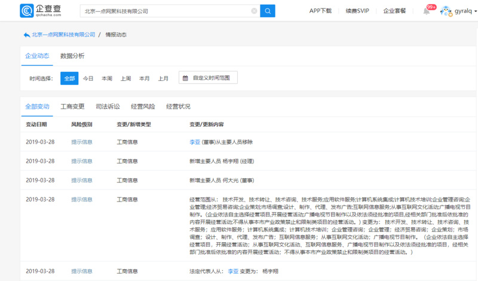Switch to the 司法诉讼 tab
478x281 pixels.
[108, 106]
